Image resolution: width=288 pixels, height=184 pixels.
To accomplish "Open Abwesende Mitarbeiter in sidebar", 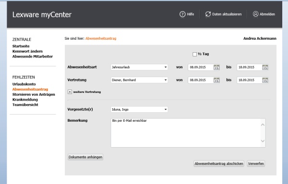I will 33,57.
